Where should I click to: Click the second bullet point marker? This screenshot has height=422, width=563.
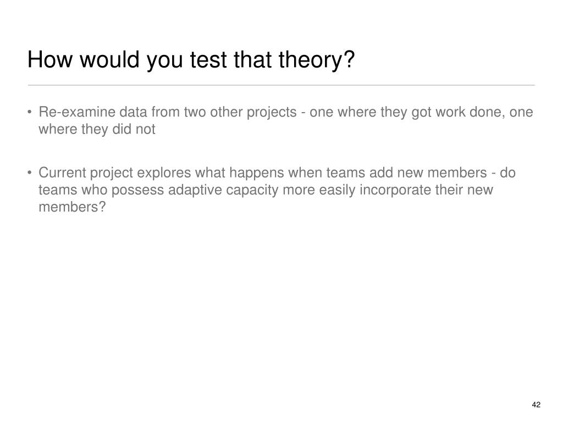pyautogui.click(x=30, y=173)
